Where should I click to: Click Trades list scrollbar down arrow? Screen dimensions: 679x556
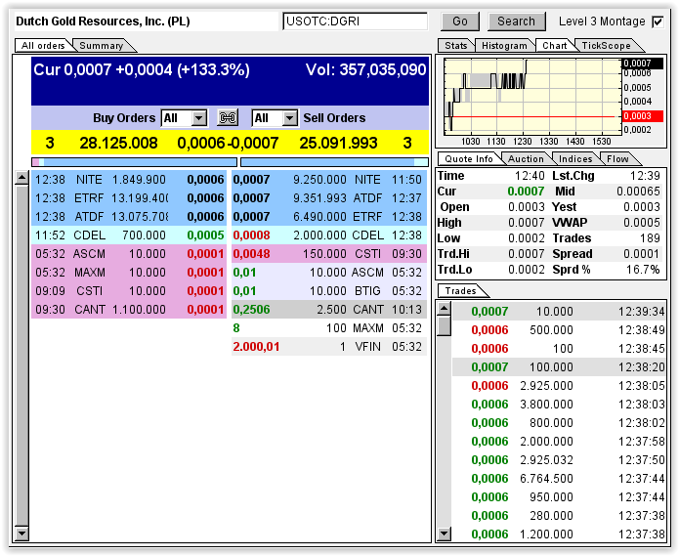[x=444, y=534]
